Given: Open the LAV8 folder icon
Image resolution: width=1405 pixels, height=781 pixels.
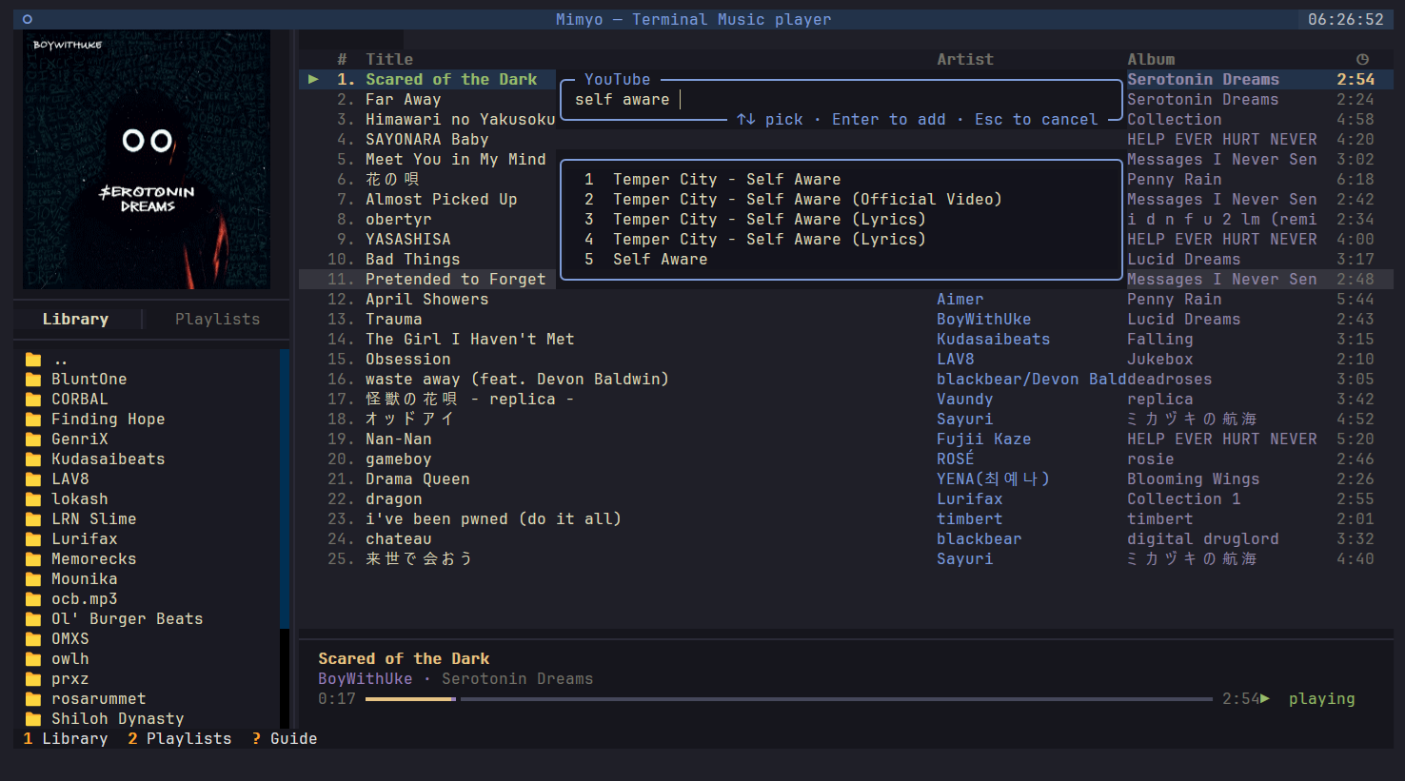Looking at the screenshot, I should tap(33, 479).
